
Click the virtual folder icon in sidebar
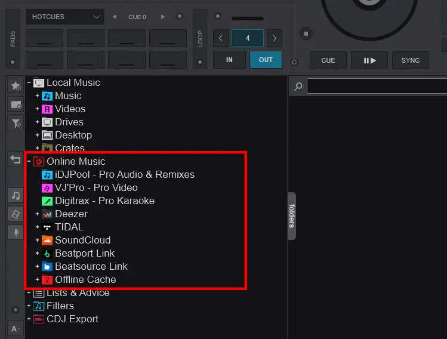pos(16,104)
